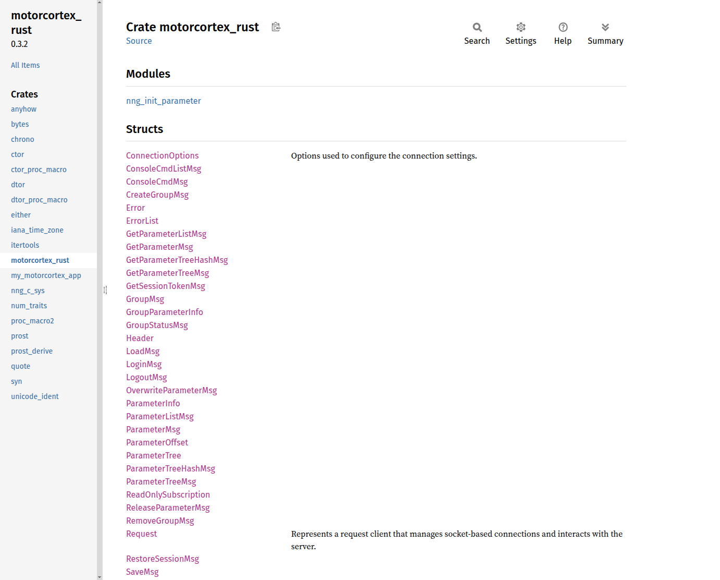Image resolution: width=720 pixels, height=580 pixels.
Task: Open the ConnectionOptions struct page
Action: [x=162, y=156]
